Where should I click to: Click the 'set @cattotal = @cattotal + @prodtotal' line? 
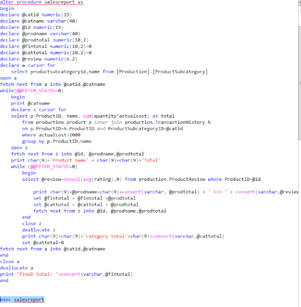pos(85,205)
